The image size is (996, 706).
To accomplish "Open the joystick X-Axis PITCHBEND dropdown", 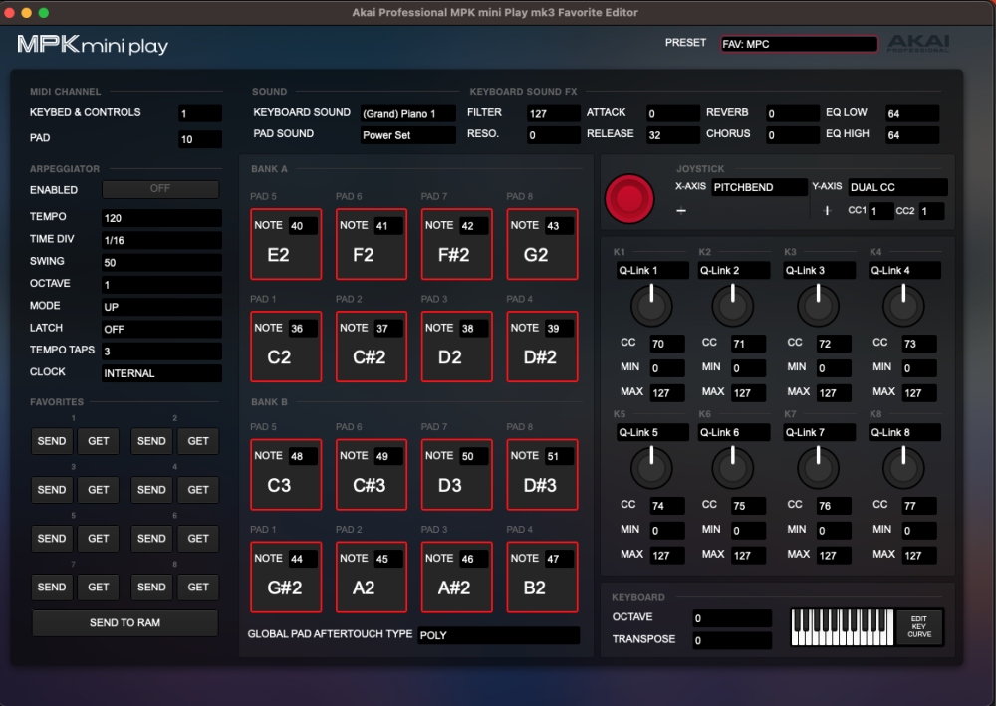I will coord(759,187).
